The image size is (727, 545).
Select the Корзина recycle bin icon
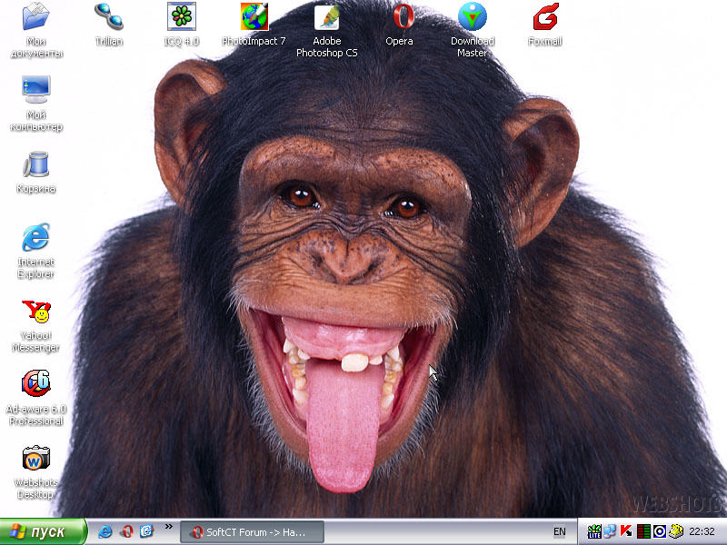[35, 165]
